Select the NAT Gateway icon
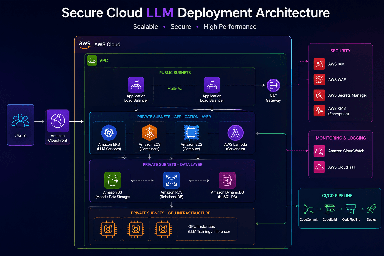 tap(273, 85)
